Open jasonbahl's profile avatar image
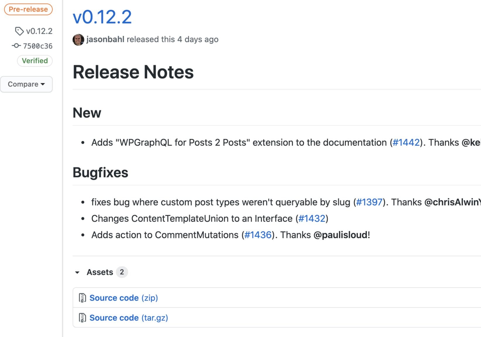Screen dimensions: 481x337 coord(78,39)
